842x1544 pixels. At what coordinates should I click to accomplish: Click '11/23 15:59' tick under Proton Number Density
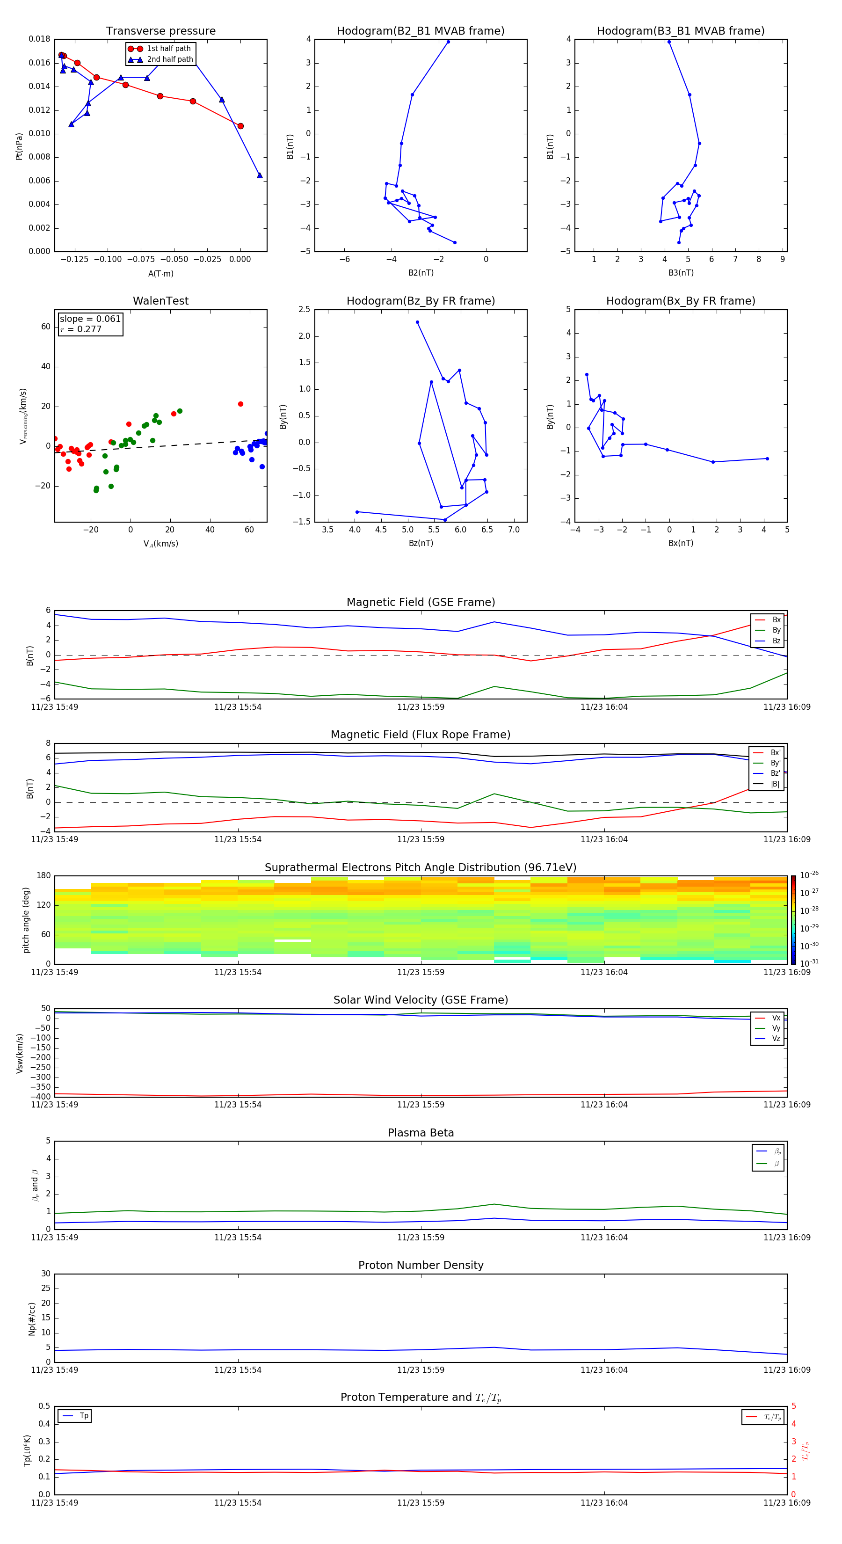click(421, 1370)
